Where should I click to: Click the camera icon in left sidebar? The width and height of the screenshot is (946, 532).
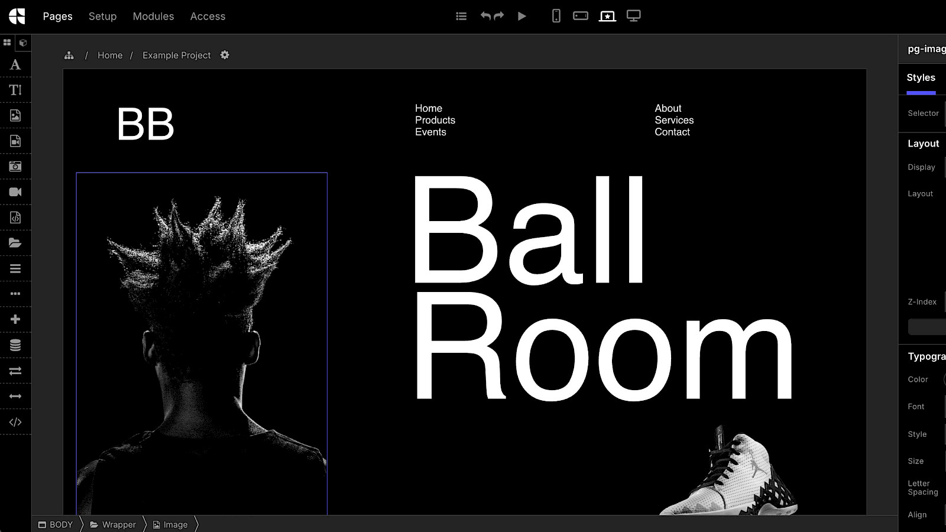pyautogui.click(x=15, y=167)
